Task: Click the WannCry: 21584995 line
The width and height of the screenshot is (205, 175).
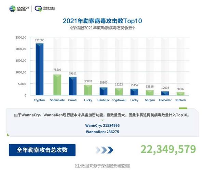Action: [102, 125]
